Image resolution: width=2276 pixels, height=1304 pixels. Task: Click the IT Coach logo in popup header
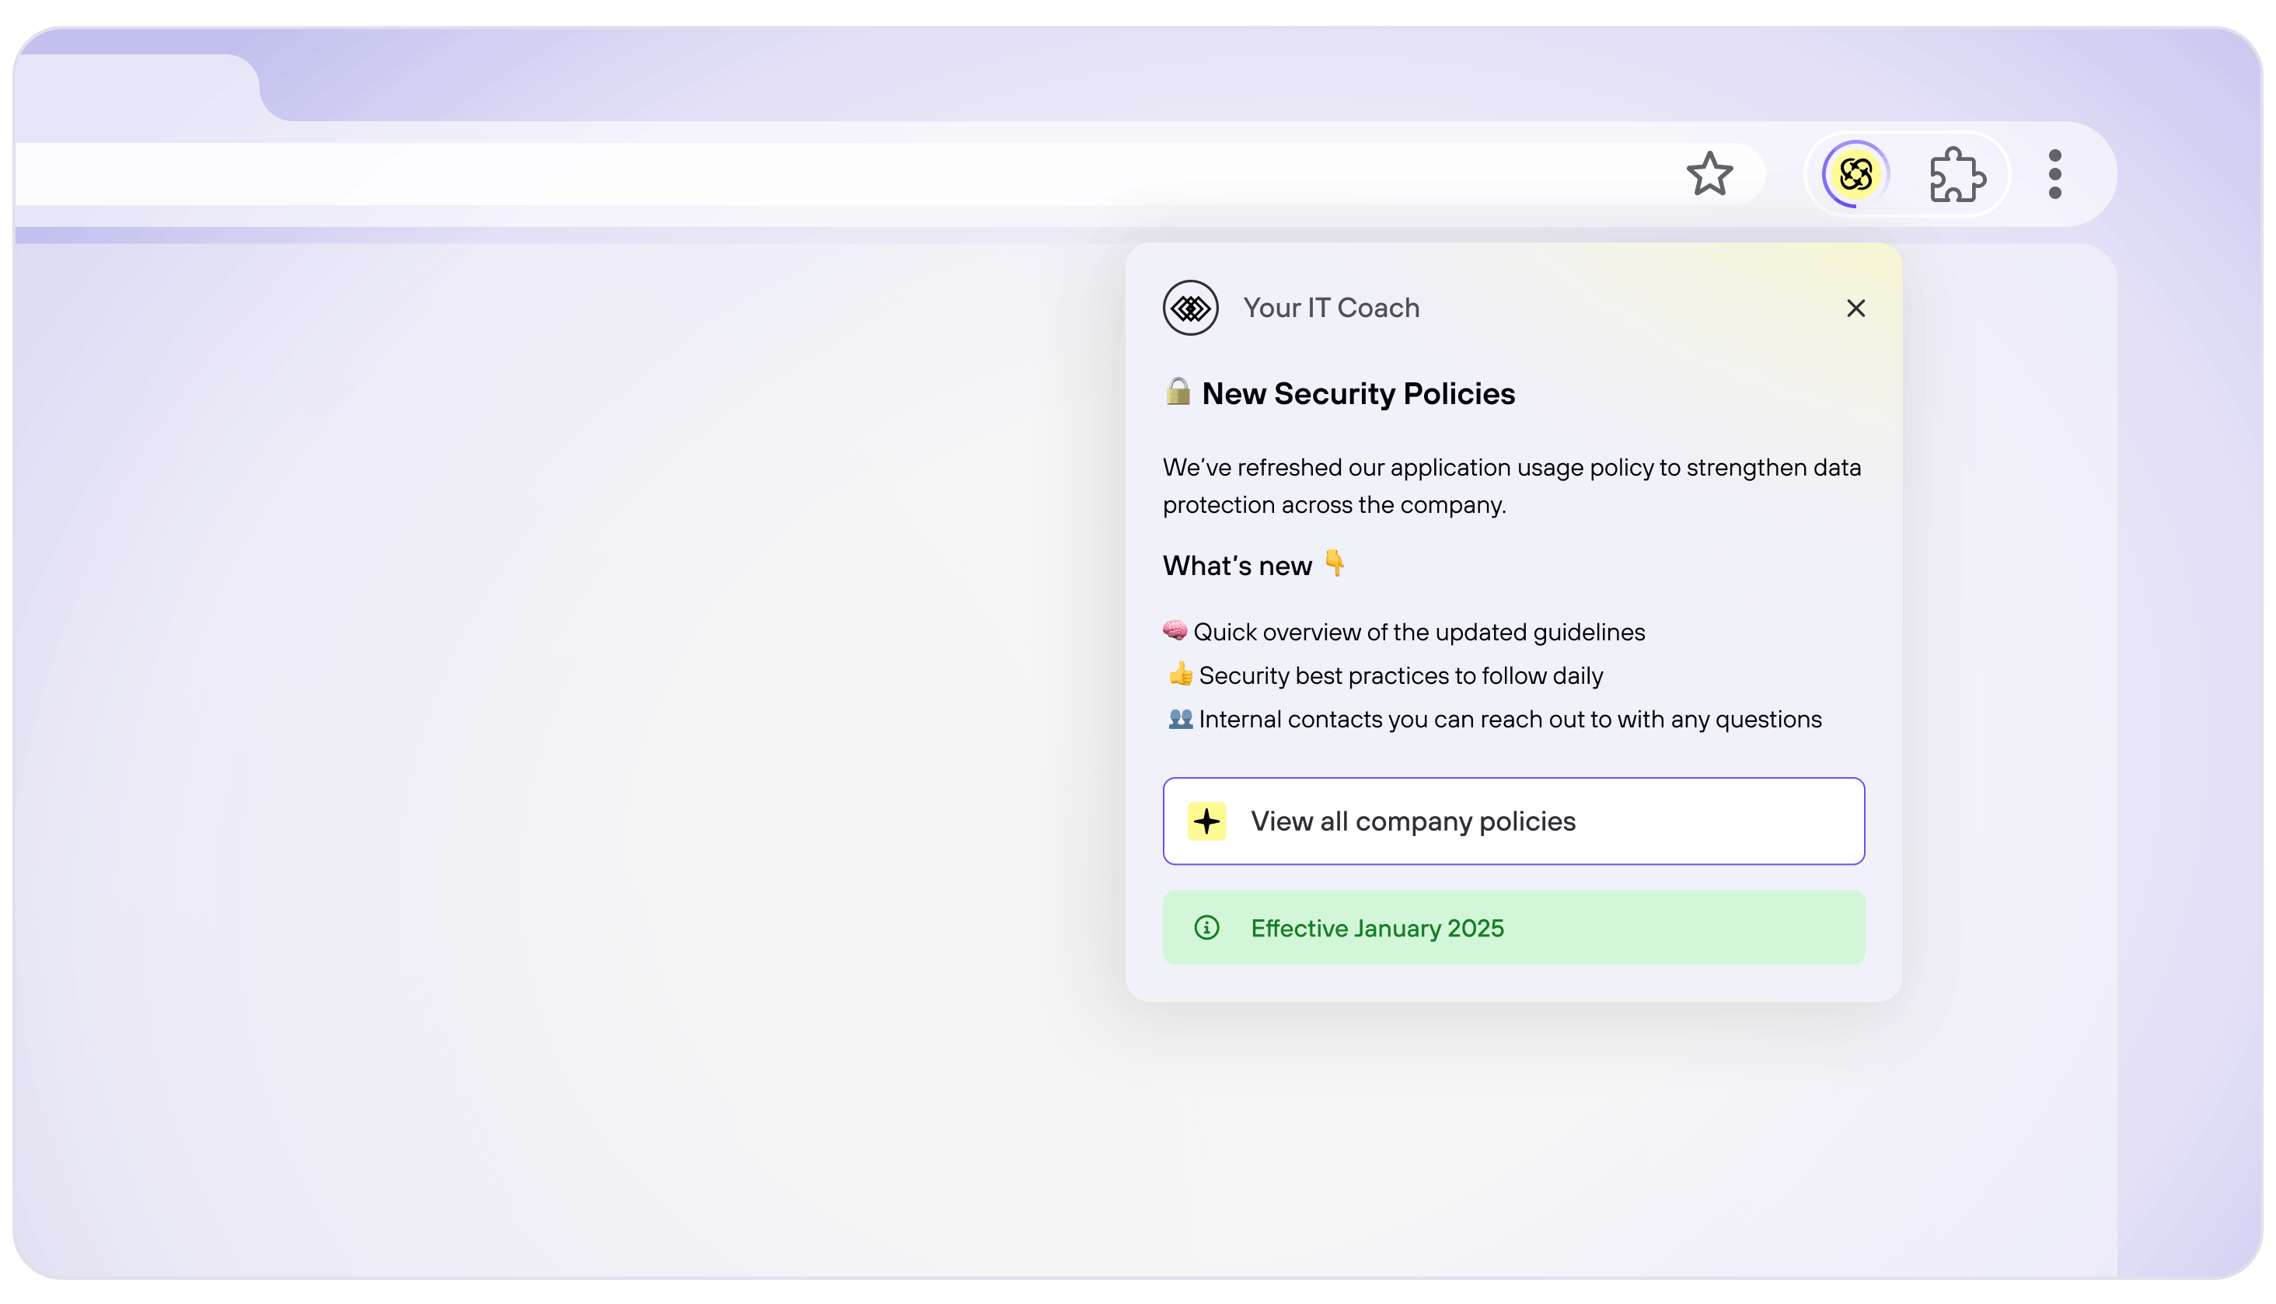click(x=1189, y=308)
